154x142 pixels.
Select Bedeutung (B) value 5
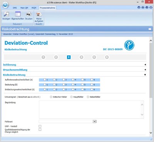point(82,85)
